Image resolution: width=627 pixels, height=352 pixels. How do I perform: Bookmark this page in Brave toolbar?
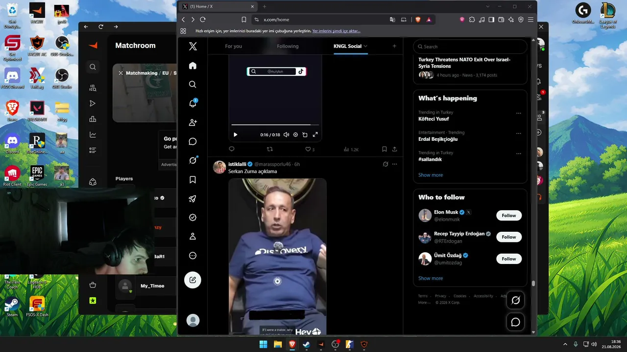pyautogui.click(x=244, y=20)
